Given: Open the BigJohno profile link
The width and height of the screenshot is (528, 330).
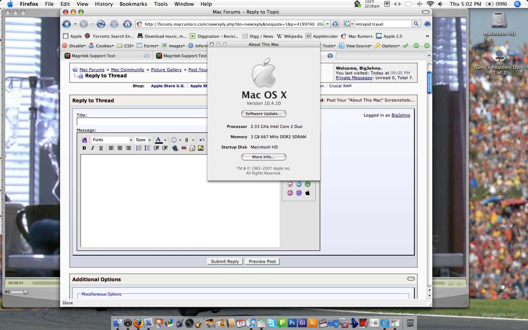Looking at the screenshot, I should pos(401,115).
